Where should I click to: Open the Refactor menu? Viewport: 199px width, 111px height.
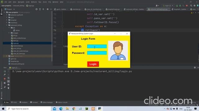[34, 2]
